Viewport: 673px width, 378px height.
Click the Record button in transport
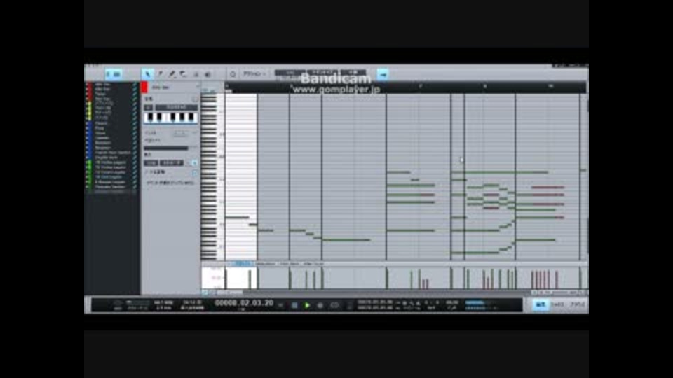pyautogui.click(x=320, y=305)
